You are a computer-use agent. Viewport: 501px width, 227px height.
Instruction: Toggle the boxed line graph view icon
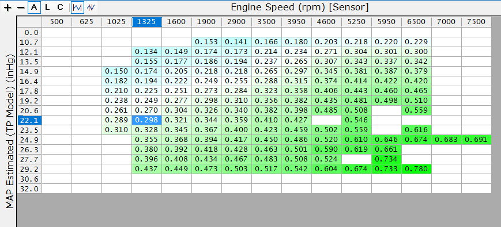click(77, 7)
